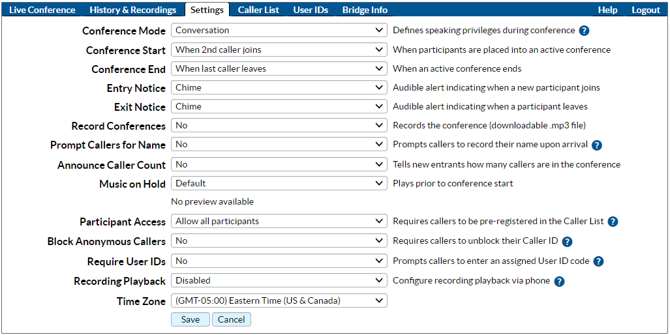Open the Conference Mode dropdown
The height and width of the screenshot is (335, 670).
click(279, 31)
